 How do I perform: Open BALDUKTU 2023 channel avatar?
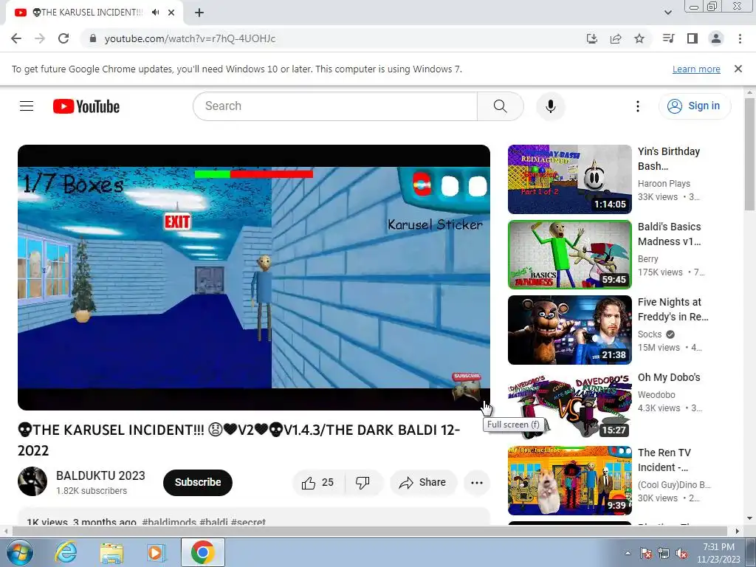(32, 481)
